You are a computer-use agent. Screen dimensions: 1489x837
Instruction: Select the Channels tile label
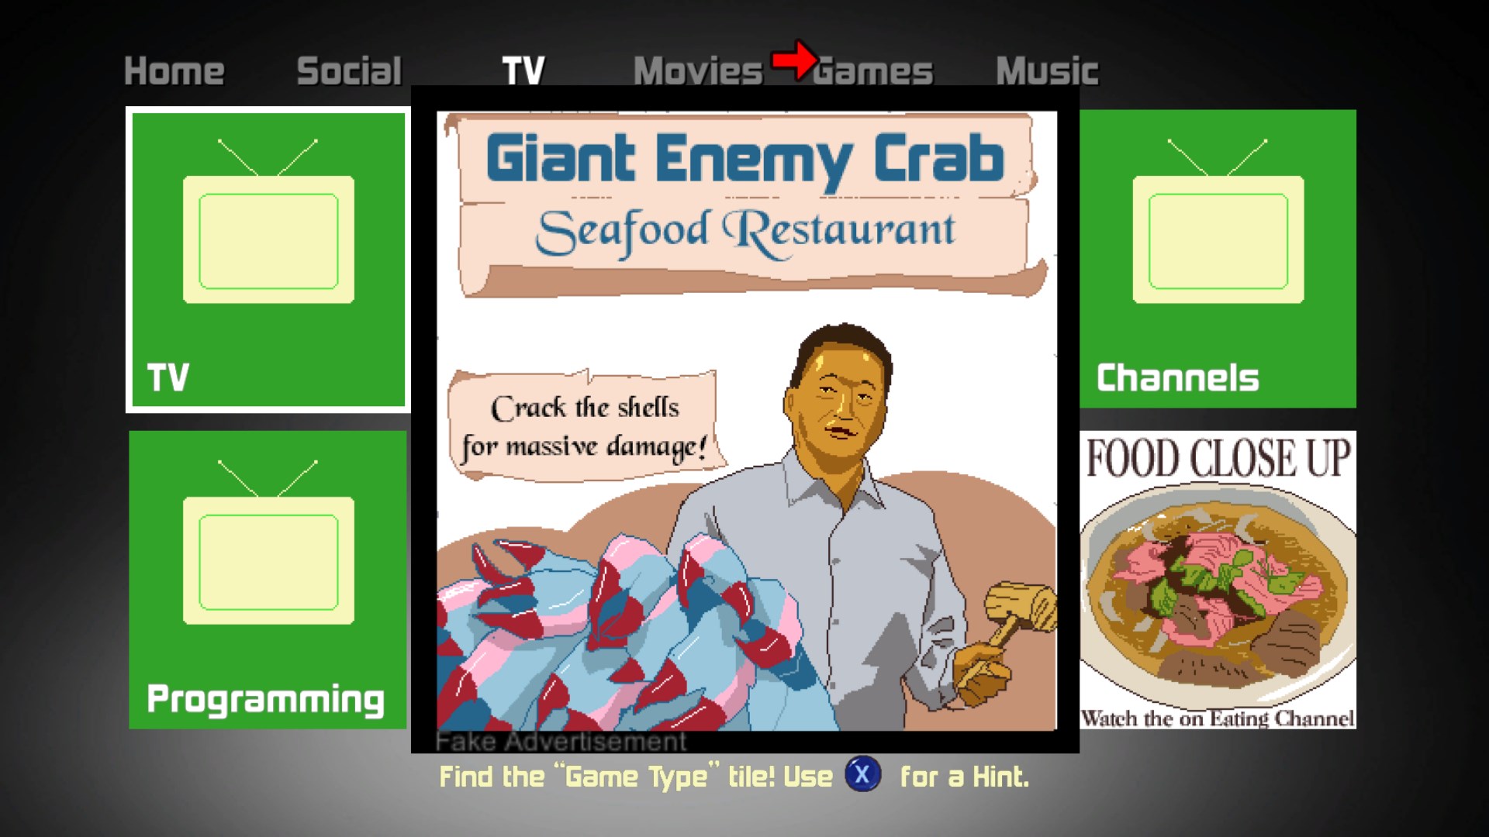(1177, 378)
